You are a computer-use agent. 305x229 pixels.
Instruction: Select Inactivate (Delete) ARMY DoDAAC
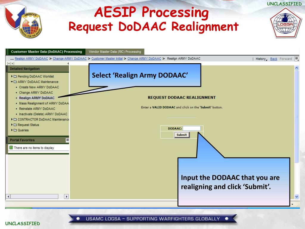pyautogui.click(x=43, y=114)
